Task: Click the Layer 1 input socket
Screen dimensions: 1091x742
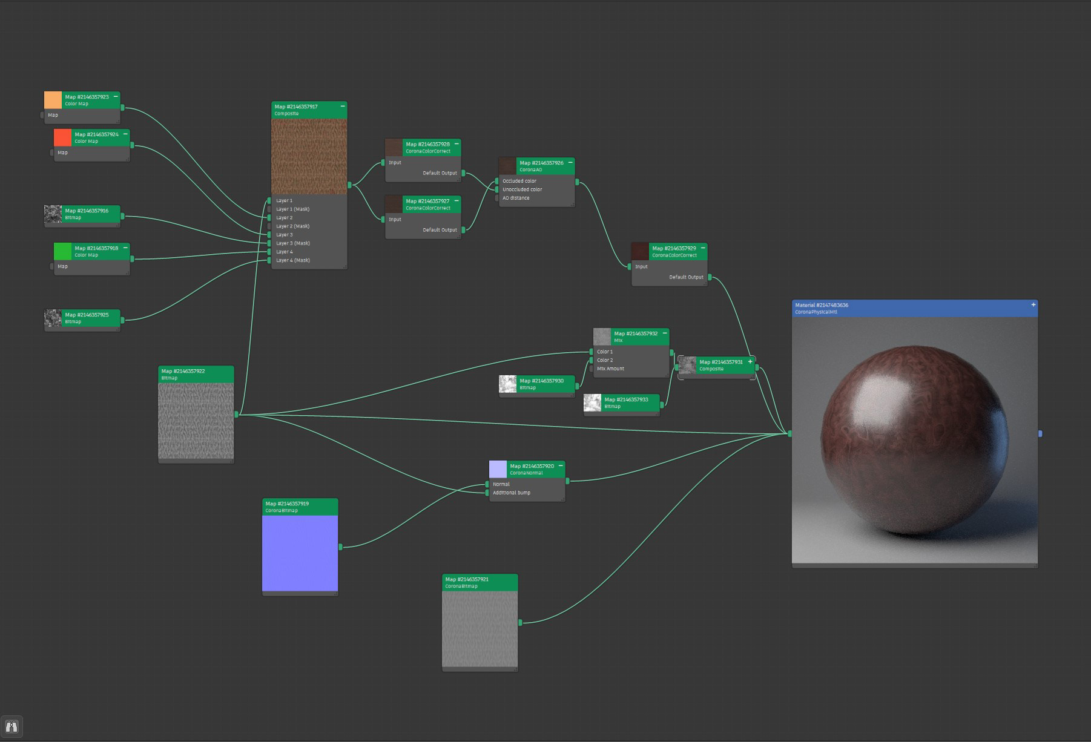Action: point(269,200)
